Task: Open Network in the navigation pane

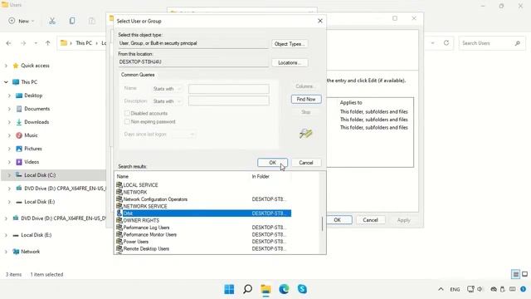Action: point(30,252)
